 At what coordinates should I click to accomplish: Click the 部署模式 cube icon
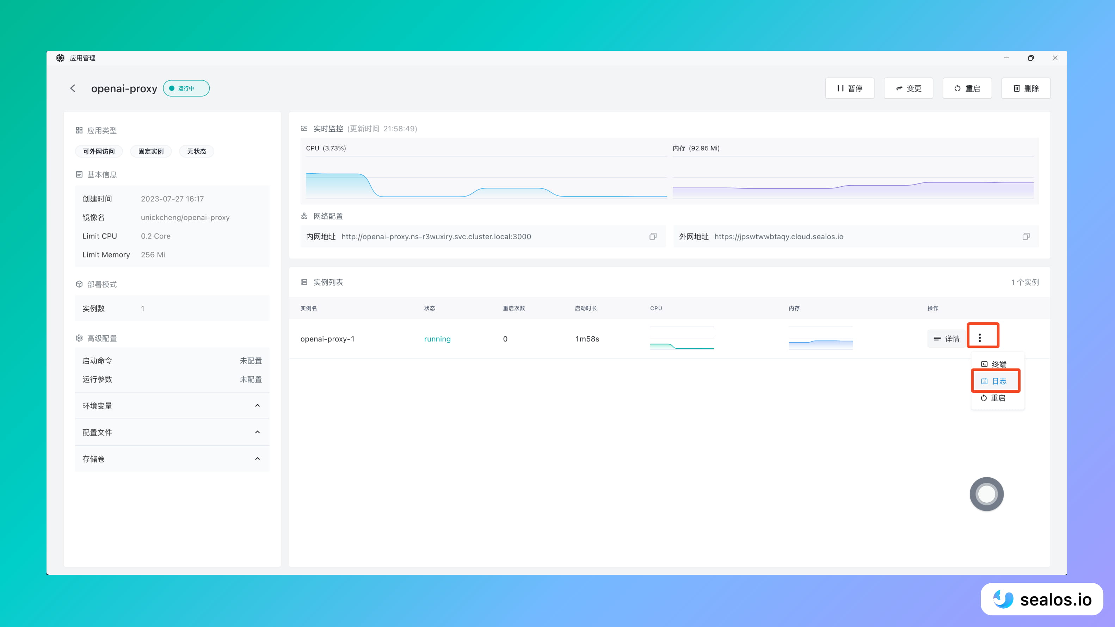tap(79, 284)
